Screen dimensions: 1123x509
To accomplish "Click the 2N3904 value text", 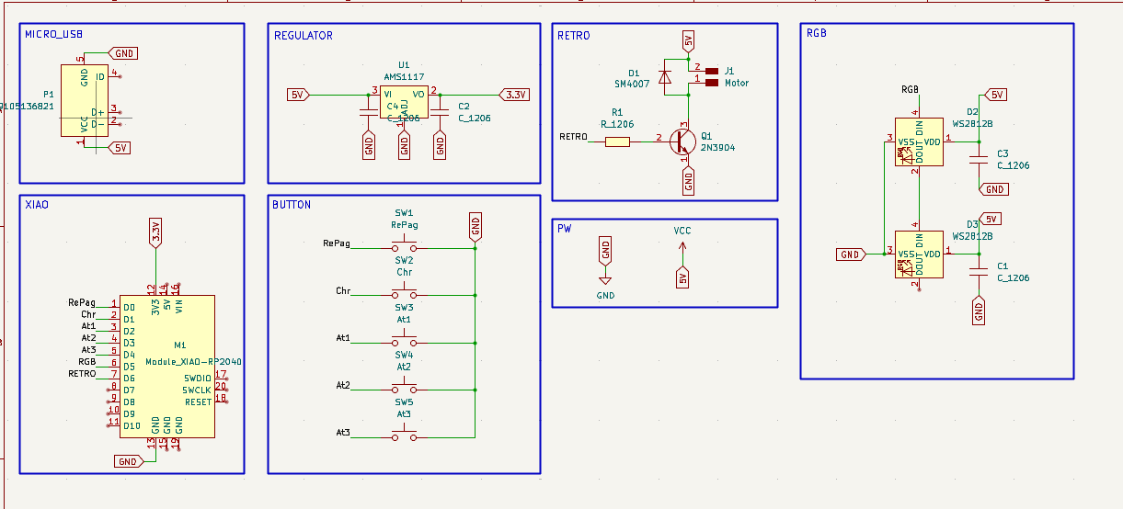I will coord(717,147).
